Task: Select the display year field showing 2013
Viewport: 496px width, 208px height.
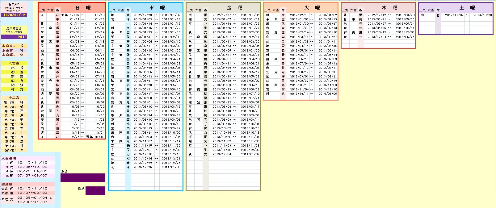Action: 14,37
